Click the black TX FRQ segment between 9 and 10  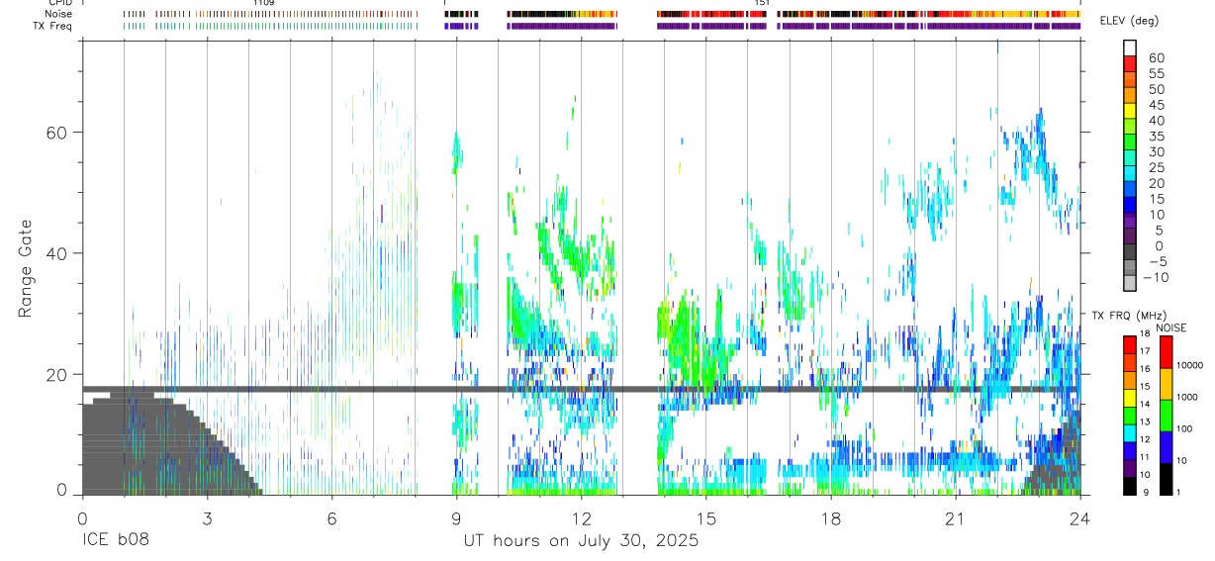tap(1130, 485)
